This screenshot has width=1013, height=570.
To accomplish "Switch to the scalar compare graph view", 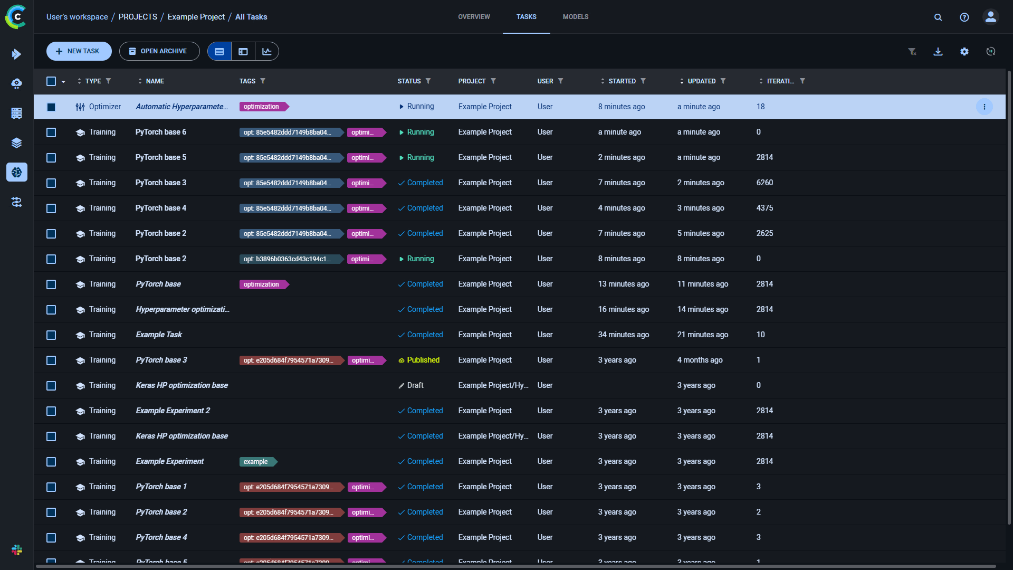I will pyautogui.click(x=267, y=51).
